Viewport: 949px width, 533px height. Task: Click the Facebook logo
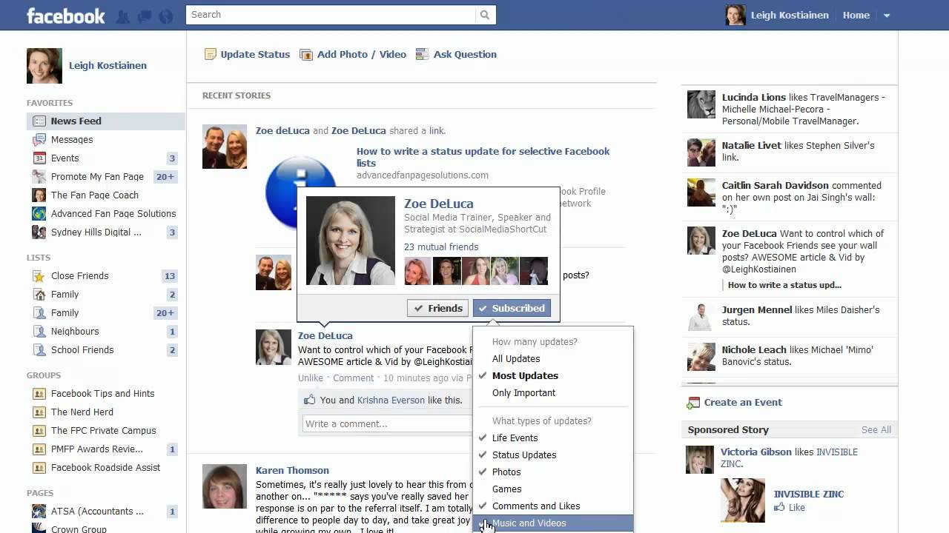tap(66, 16)
